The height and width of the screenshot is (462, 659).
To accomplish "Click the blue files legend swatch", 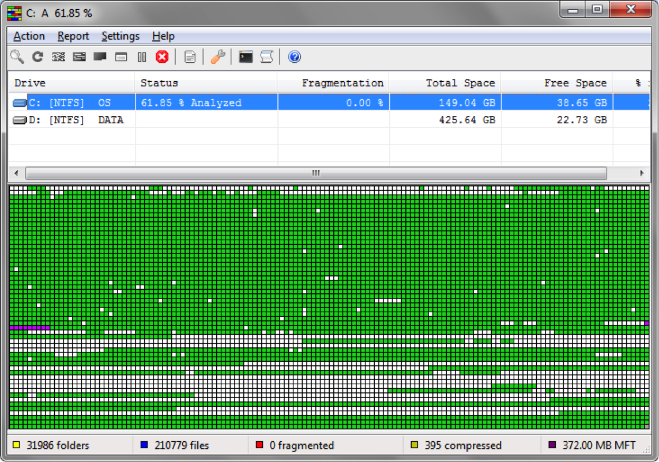I will [x=144, y=445].
